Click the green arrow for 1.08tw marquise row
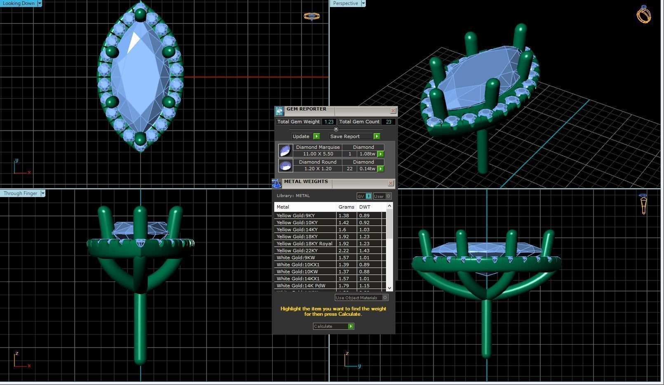 click(x=381, y=154)
